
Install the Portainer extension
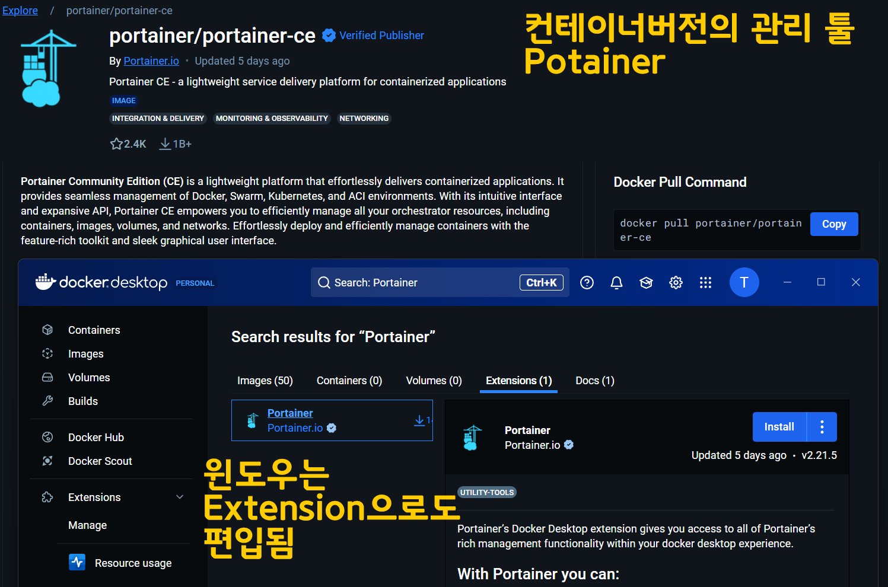coord(779,427)
